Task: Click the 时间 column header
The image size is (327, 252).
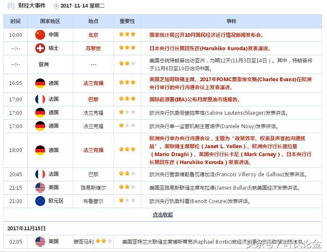Action: (x=15, y=21)
